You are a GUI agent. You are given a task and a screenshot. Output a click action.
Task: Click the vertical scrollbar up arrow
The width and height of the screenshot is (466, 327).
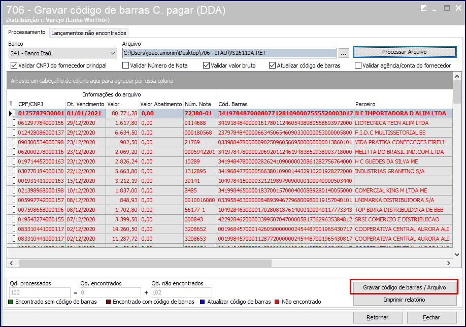(457, 76)
